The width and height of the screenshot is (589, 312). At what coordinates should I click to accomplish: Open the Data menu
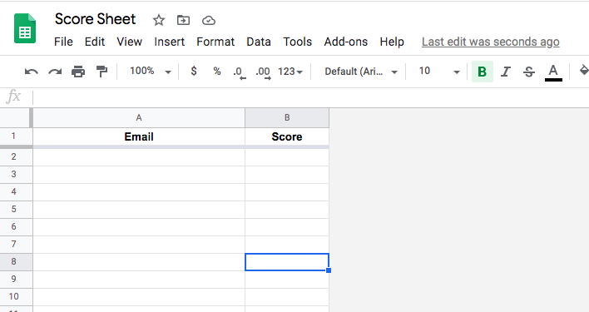(259, 42)
